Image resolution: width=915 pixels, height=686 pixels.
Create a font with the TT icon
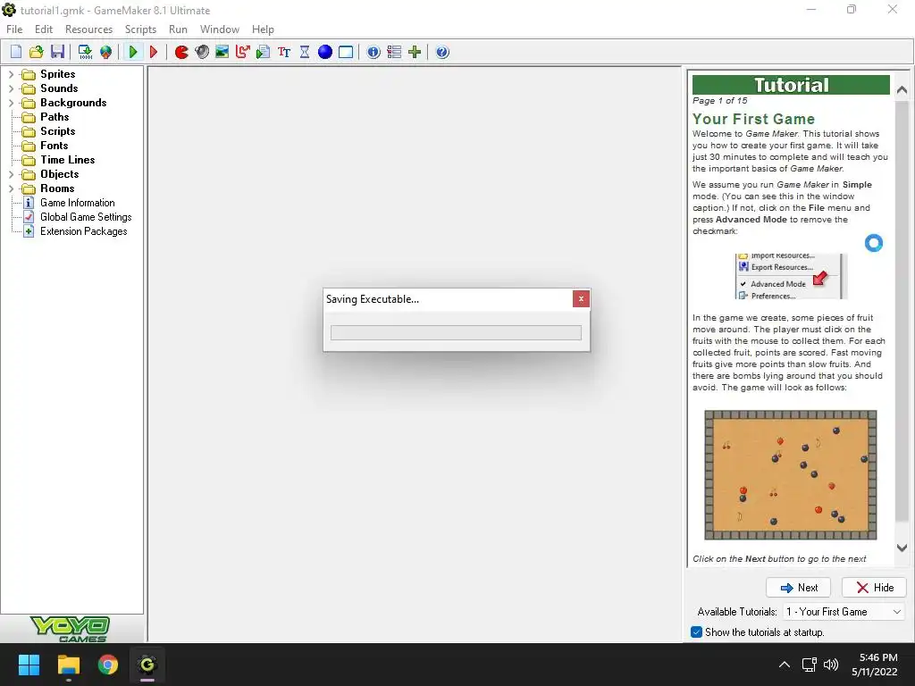(284, 52)
